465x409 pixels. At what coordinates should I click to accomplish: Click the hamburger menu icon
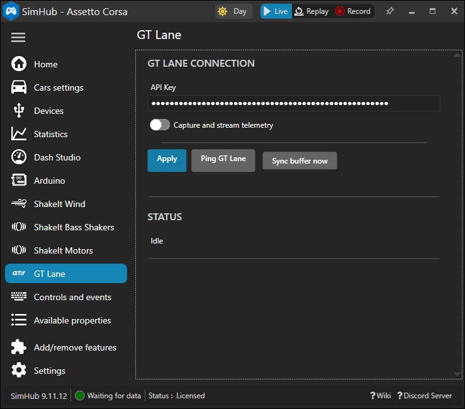pos(18,37)
